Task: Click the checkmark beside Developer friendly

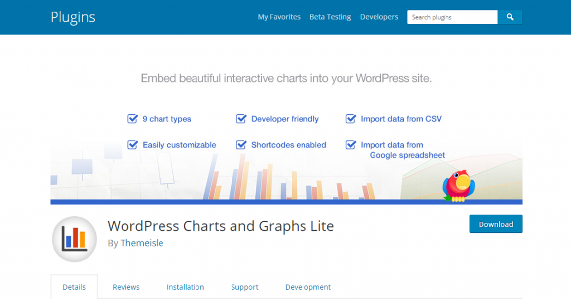Action: (x=241, y=119)
